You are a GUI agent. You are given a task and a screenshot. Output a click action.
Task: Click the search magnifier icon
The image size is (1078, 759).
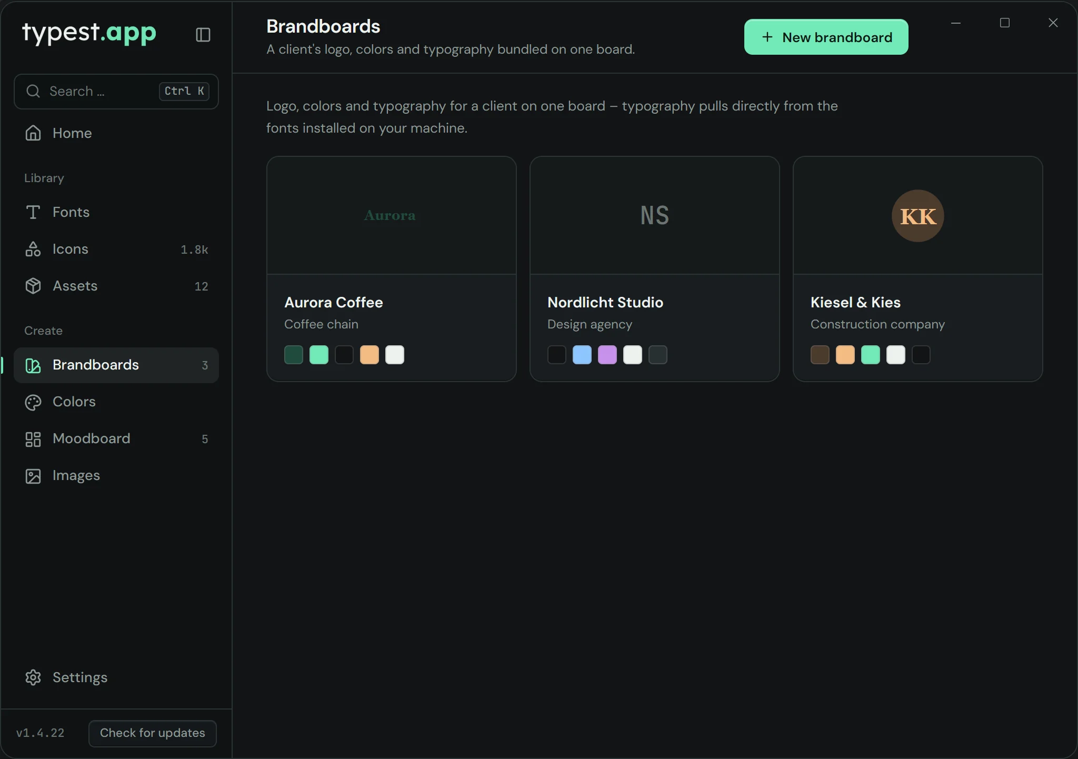click(x=33, y=91)
